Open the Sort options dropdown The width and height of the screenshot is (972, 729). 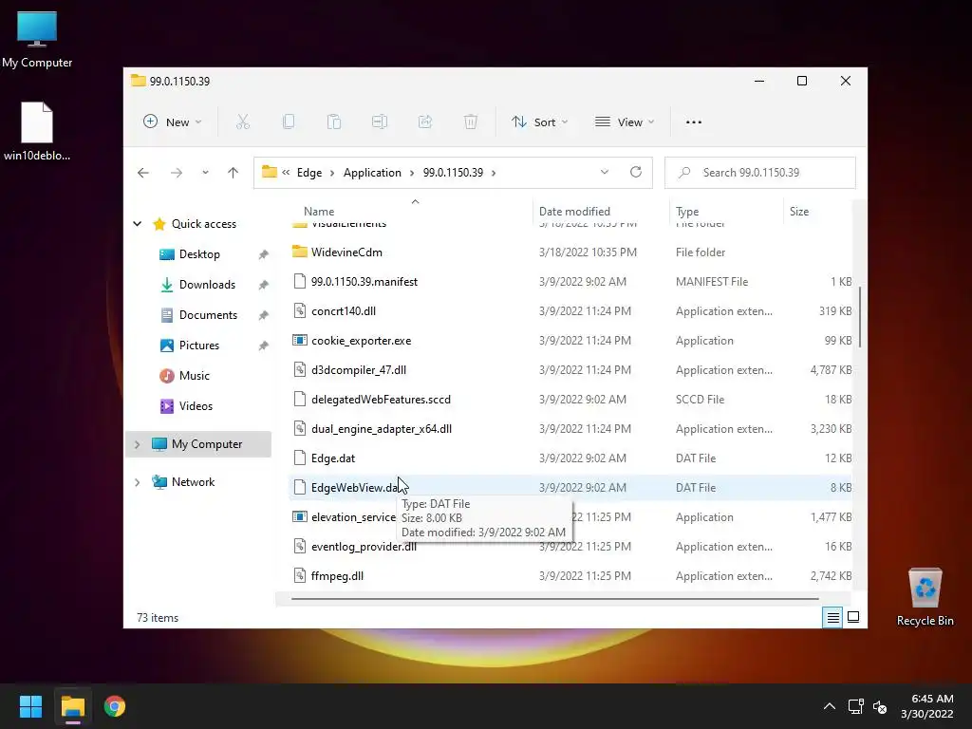[539, 122]
